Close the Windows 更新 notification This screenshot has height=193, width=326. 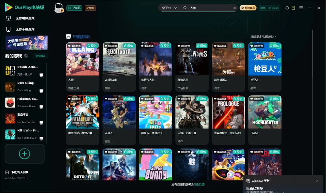click(317, 181)
